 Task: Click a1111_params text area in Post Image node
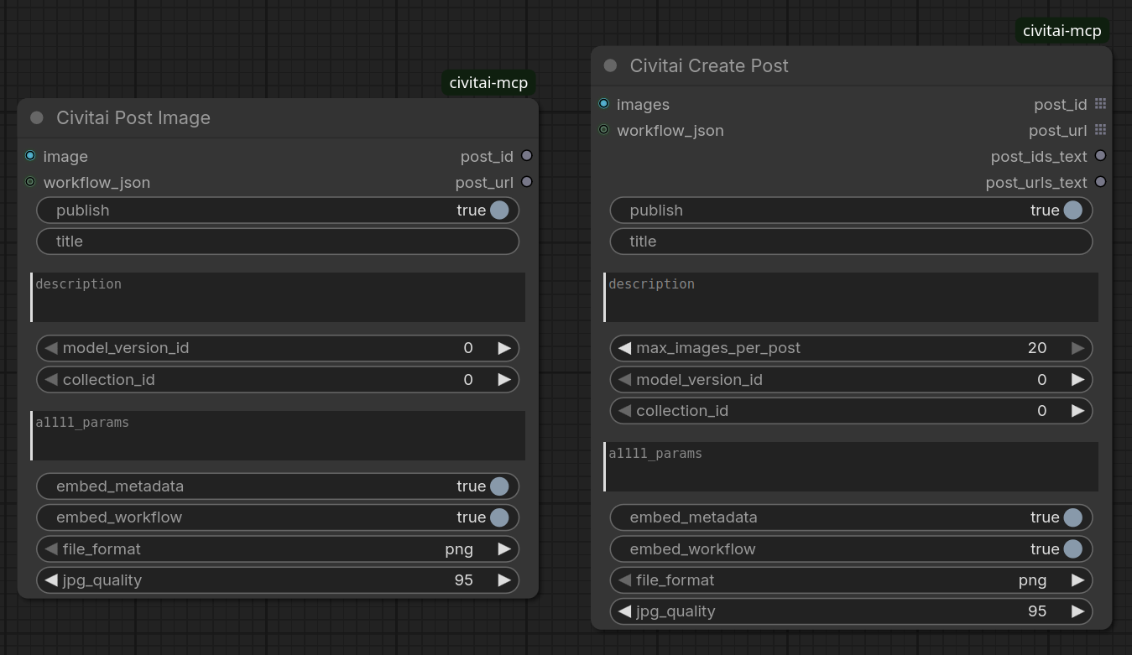click(278, 435)
